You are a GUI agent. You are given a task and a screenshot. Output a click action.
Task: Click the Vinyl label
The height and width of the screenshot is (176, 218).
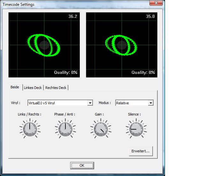pyautogui.click(x=16, y=103)
